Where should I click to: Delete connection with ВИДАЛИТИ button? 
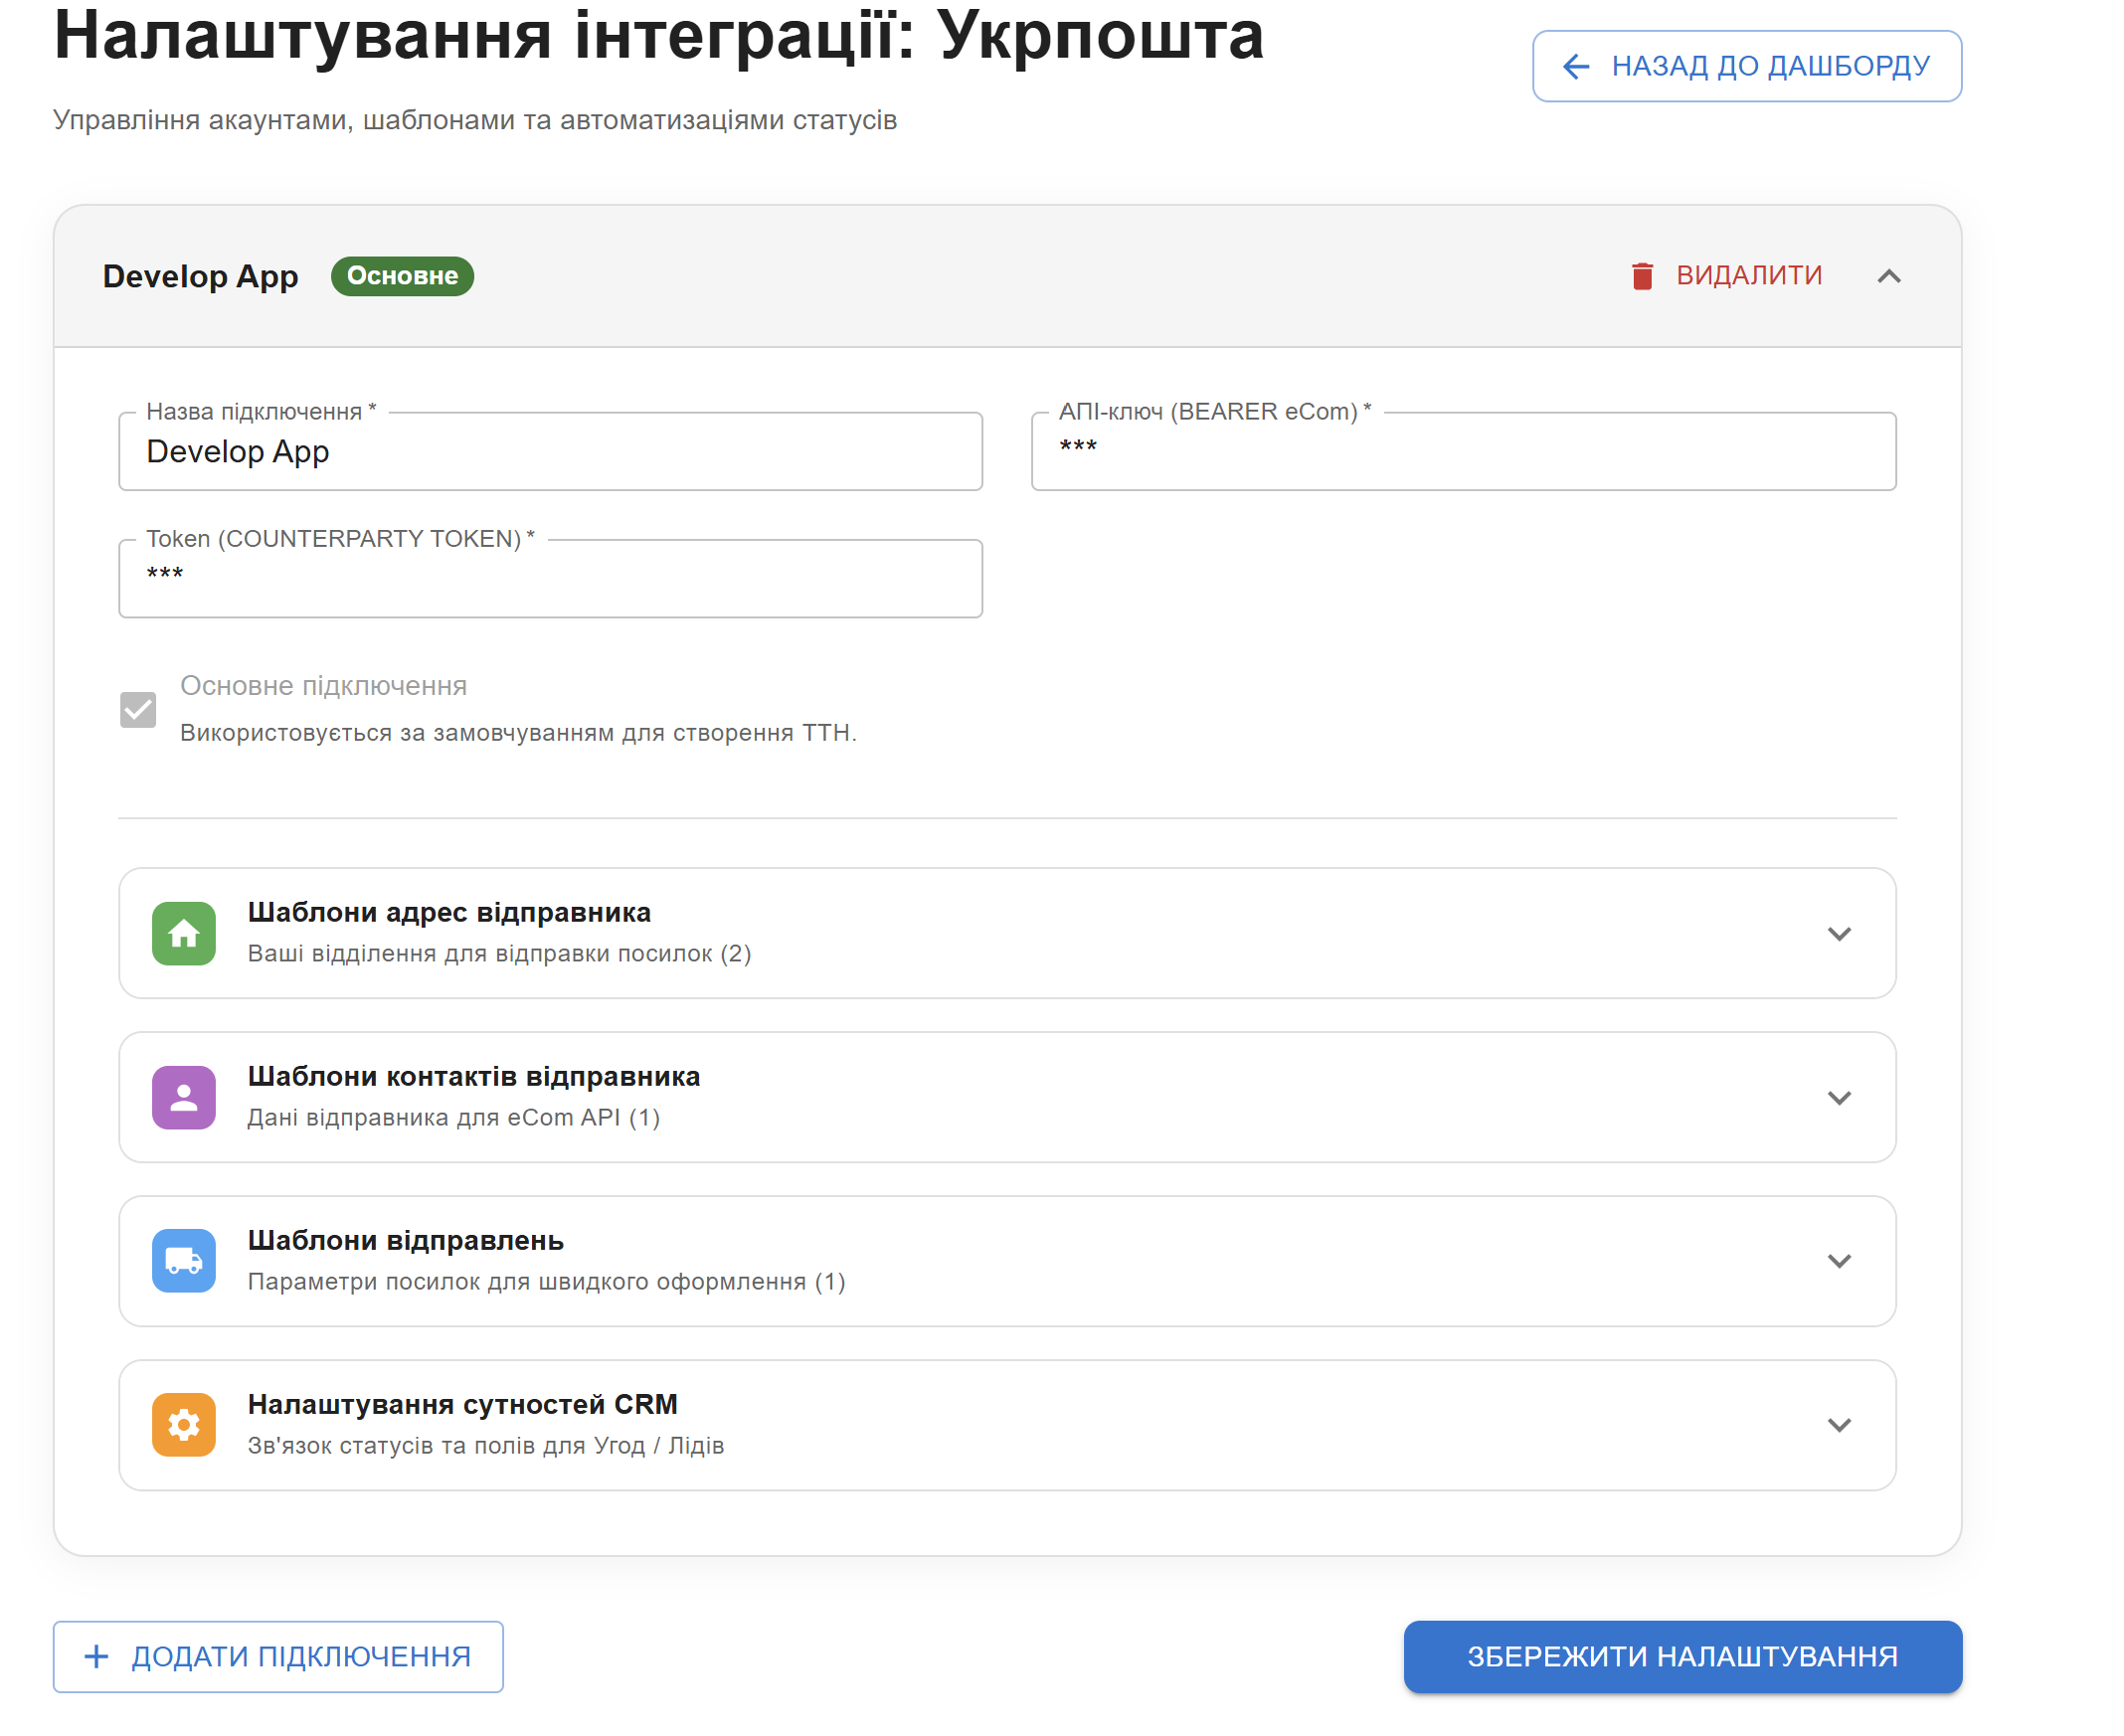(x=1727, y=276)
